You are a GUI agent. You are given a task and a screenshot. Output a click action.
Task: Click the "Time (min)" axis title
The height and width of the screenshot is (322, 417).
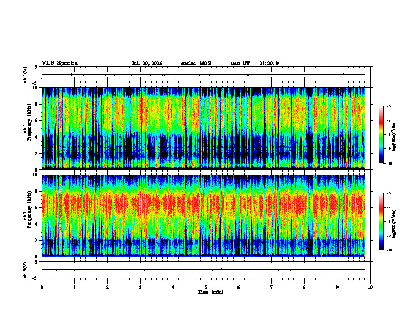211,292
